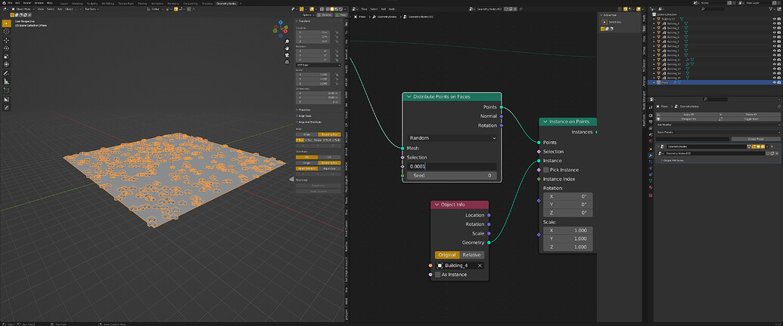Click the outliner filter funnel icon
The width and height of the screenshot is (783, 326).
point(771,9)
